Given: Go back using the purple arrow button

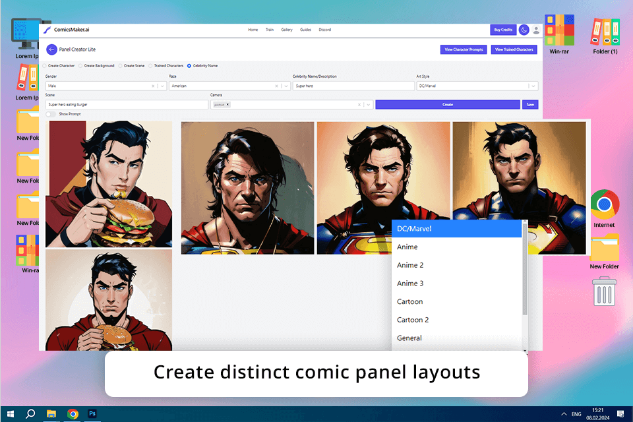Looking at the screenshot, I should pyautogui.click(x=51, y=49).
